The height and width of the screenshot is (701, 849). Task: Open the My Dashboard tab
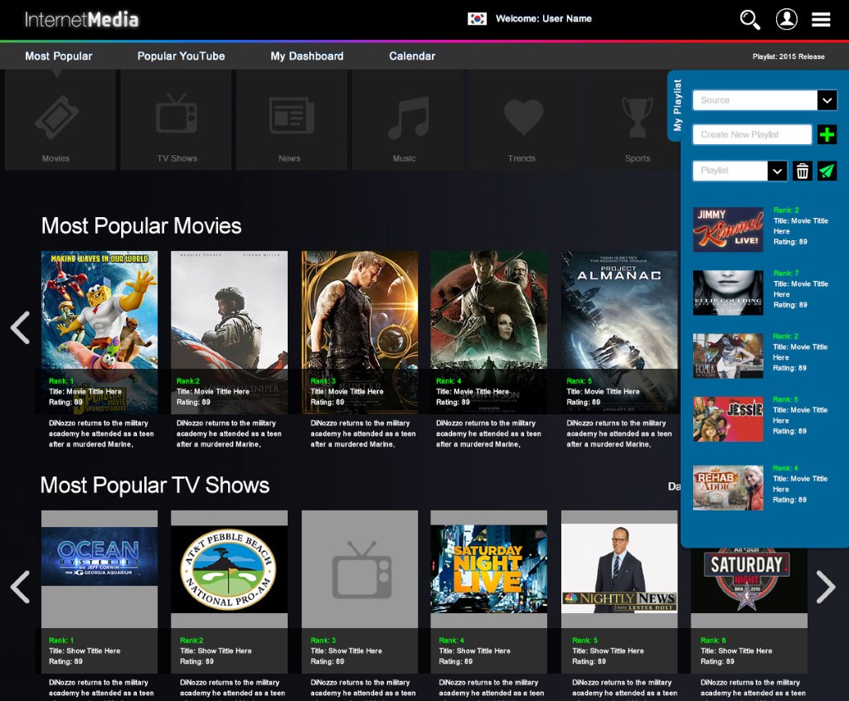point(307,56)
